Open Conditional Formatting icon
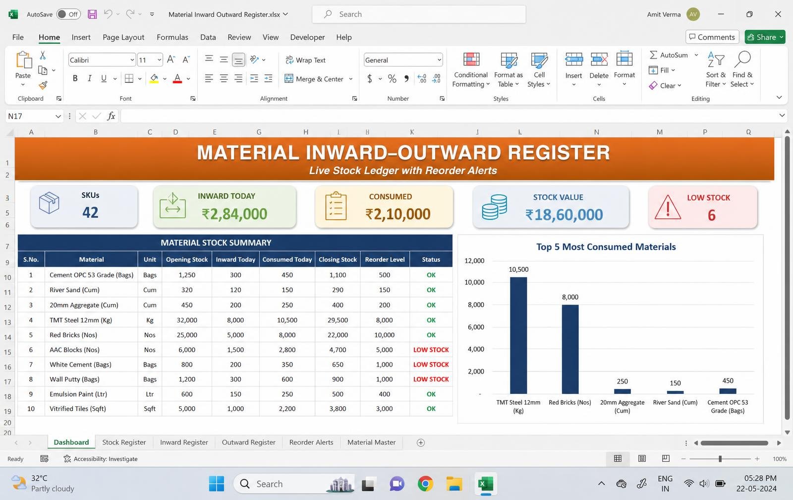The image size is (793, 500). (x=471, y=60)
